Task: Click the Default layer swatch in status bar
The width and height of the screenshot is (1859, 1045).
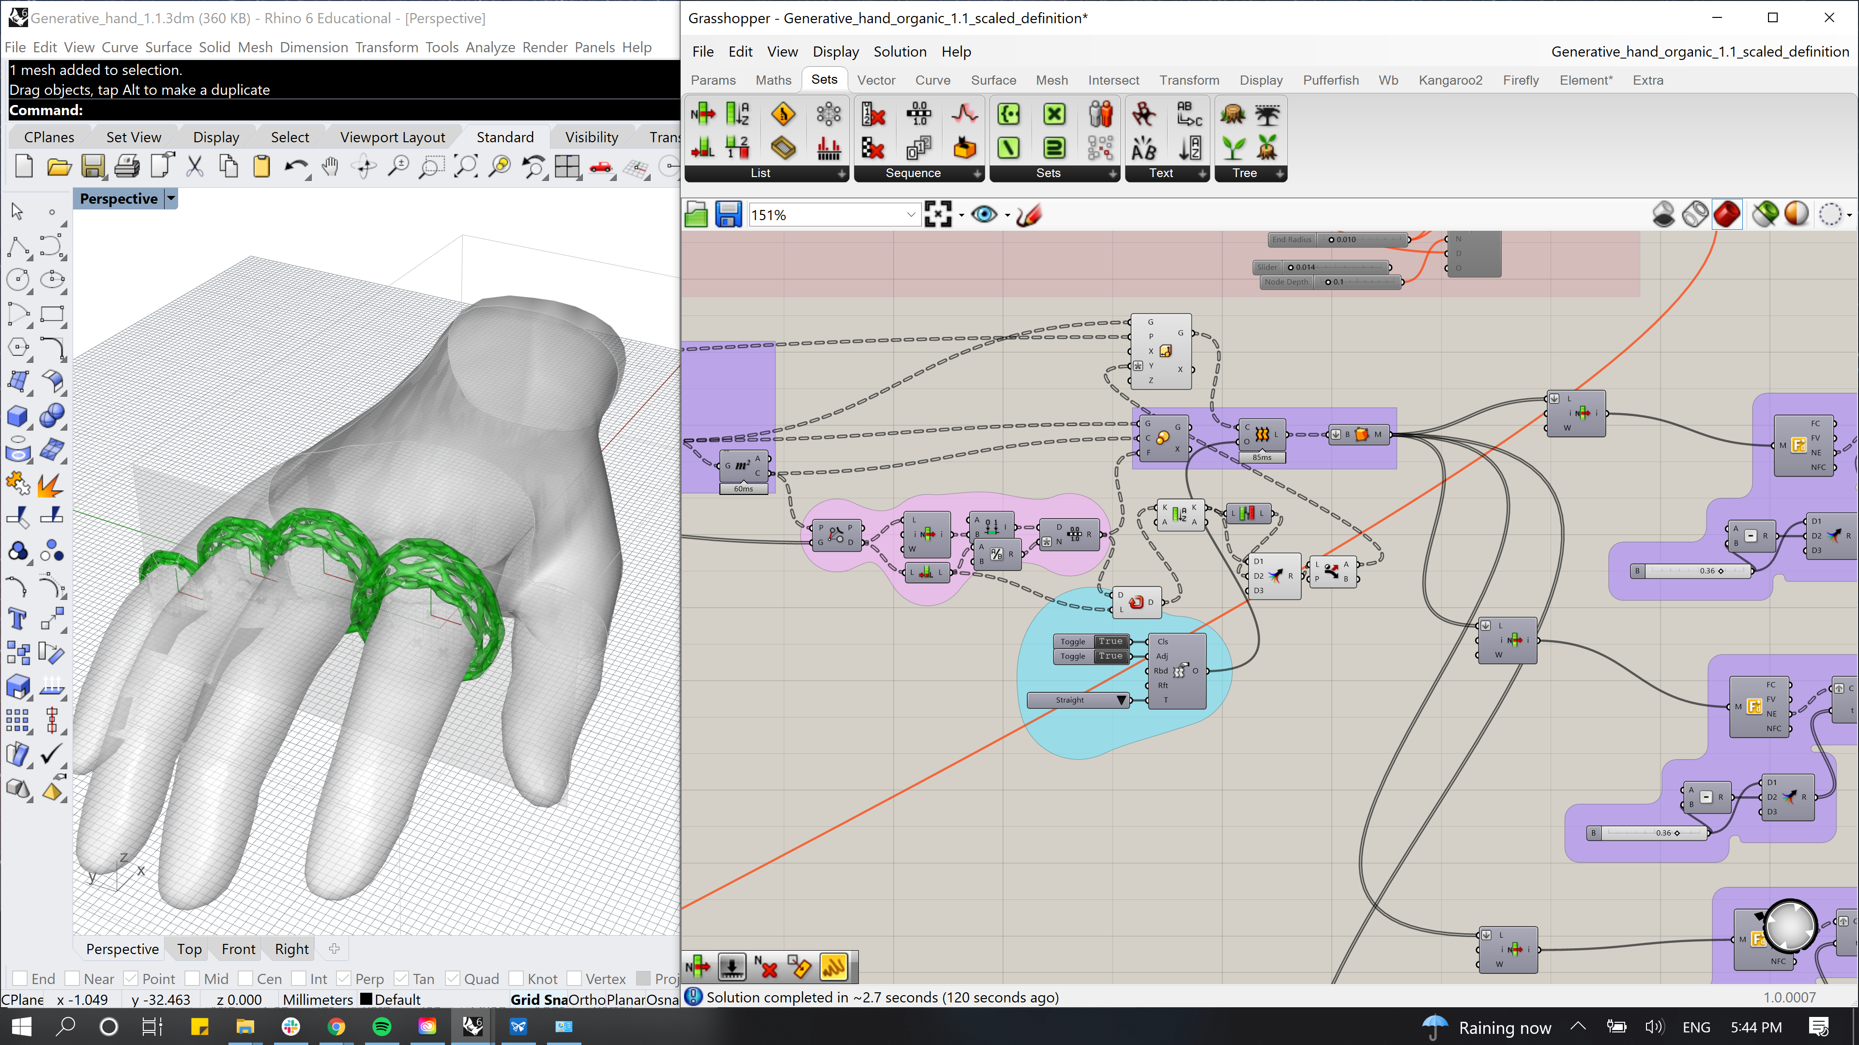Action: coord(366,999)
